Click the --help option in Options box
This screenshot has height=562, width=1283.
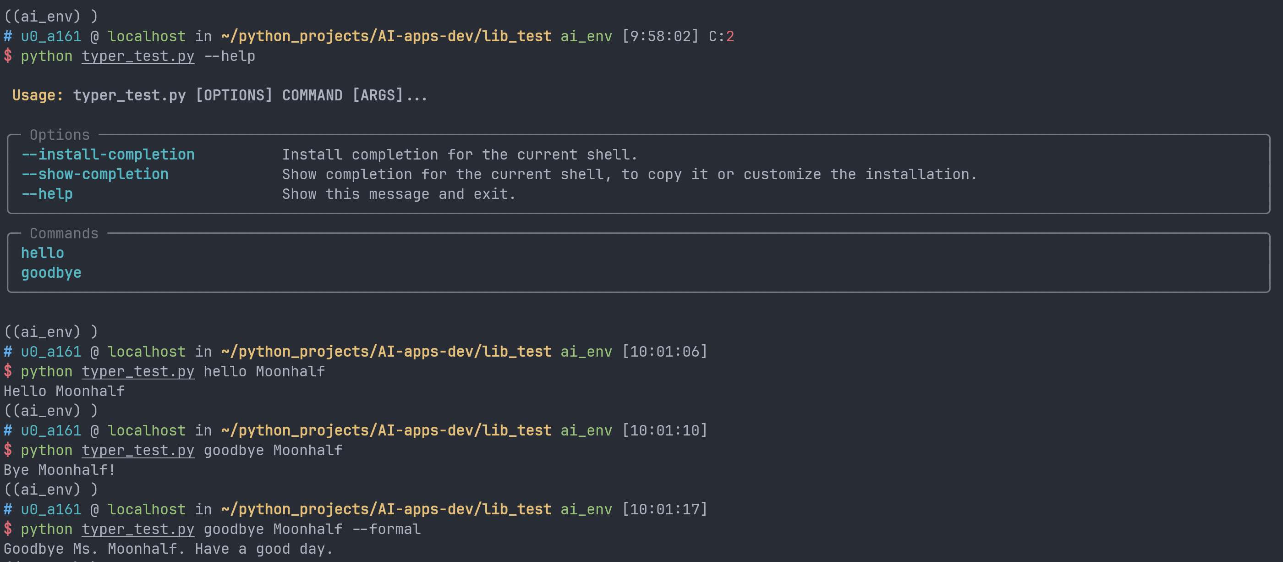click(47, 194)
